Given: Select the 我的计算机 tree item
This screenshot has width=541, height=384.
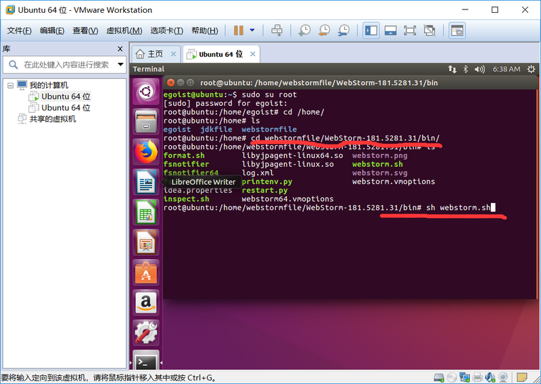Looking at the screenshot, I should (49, 85).
